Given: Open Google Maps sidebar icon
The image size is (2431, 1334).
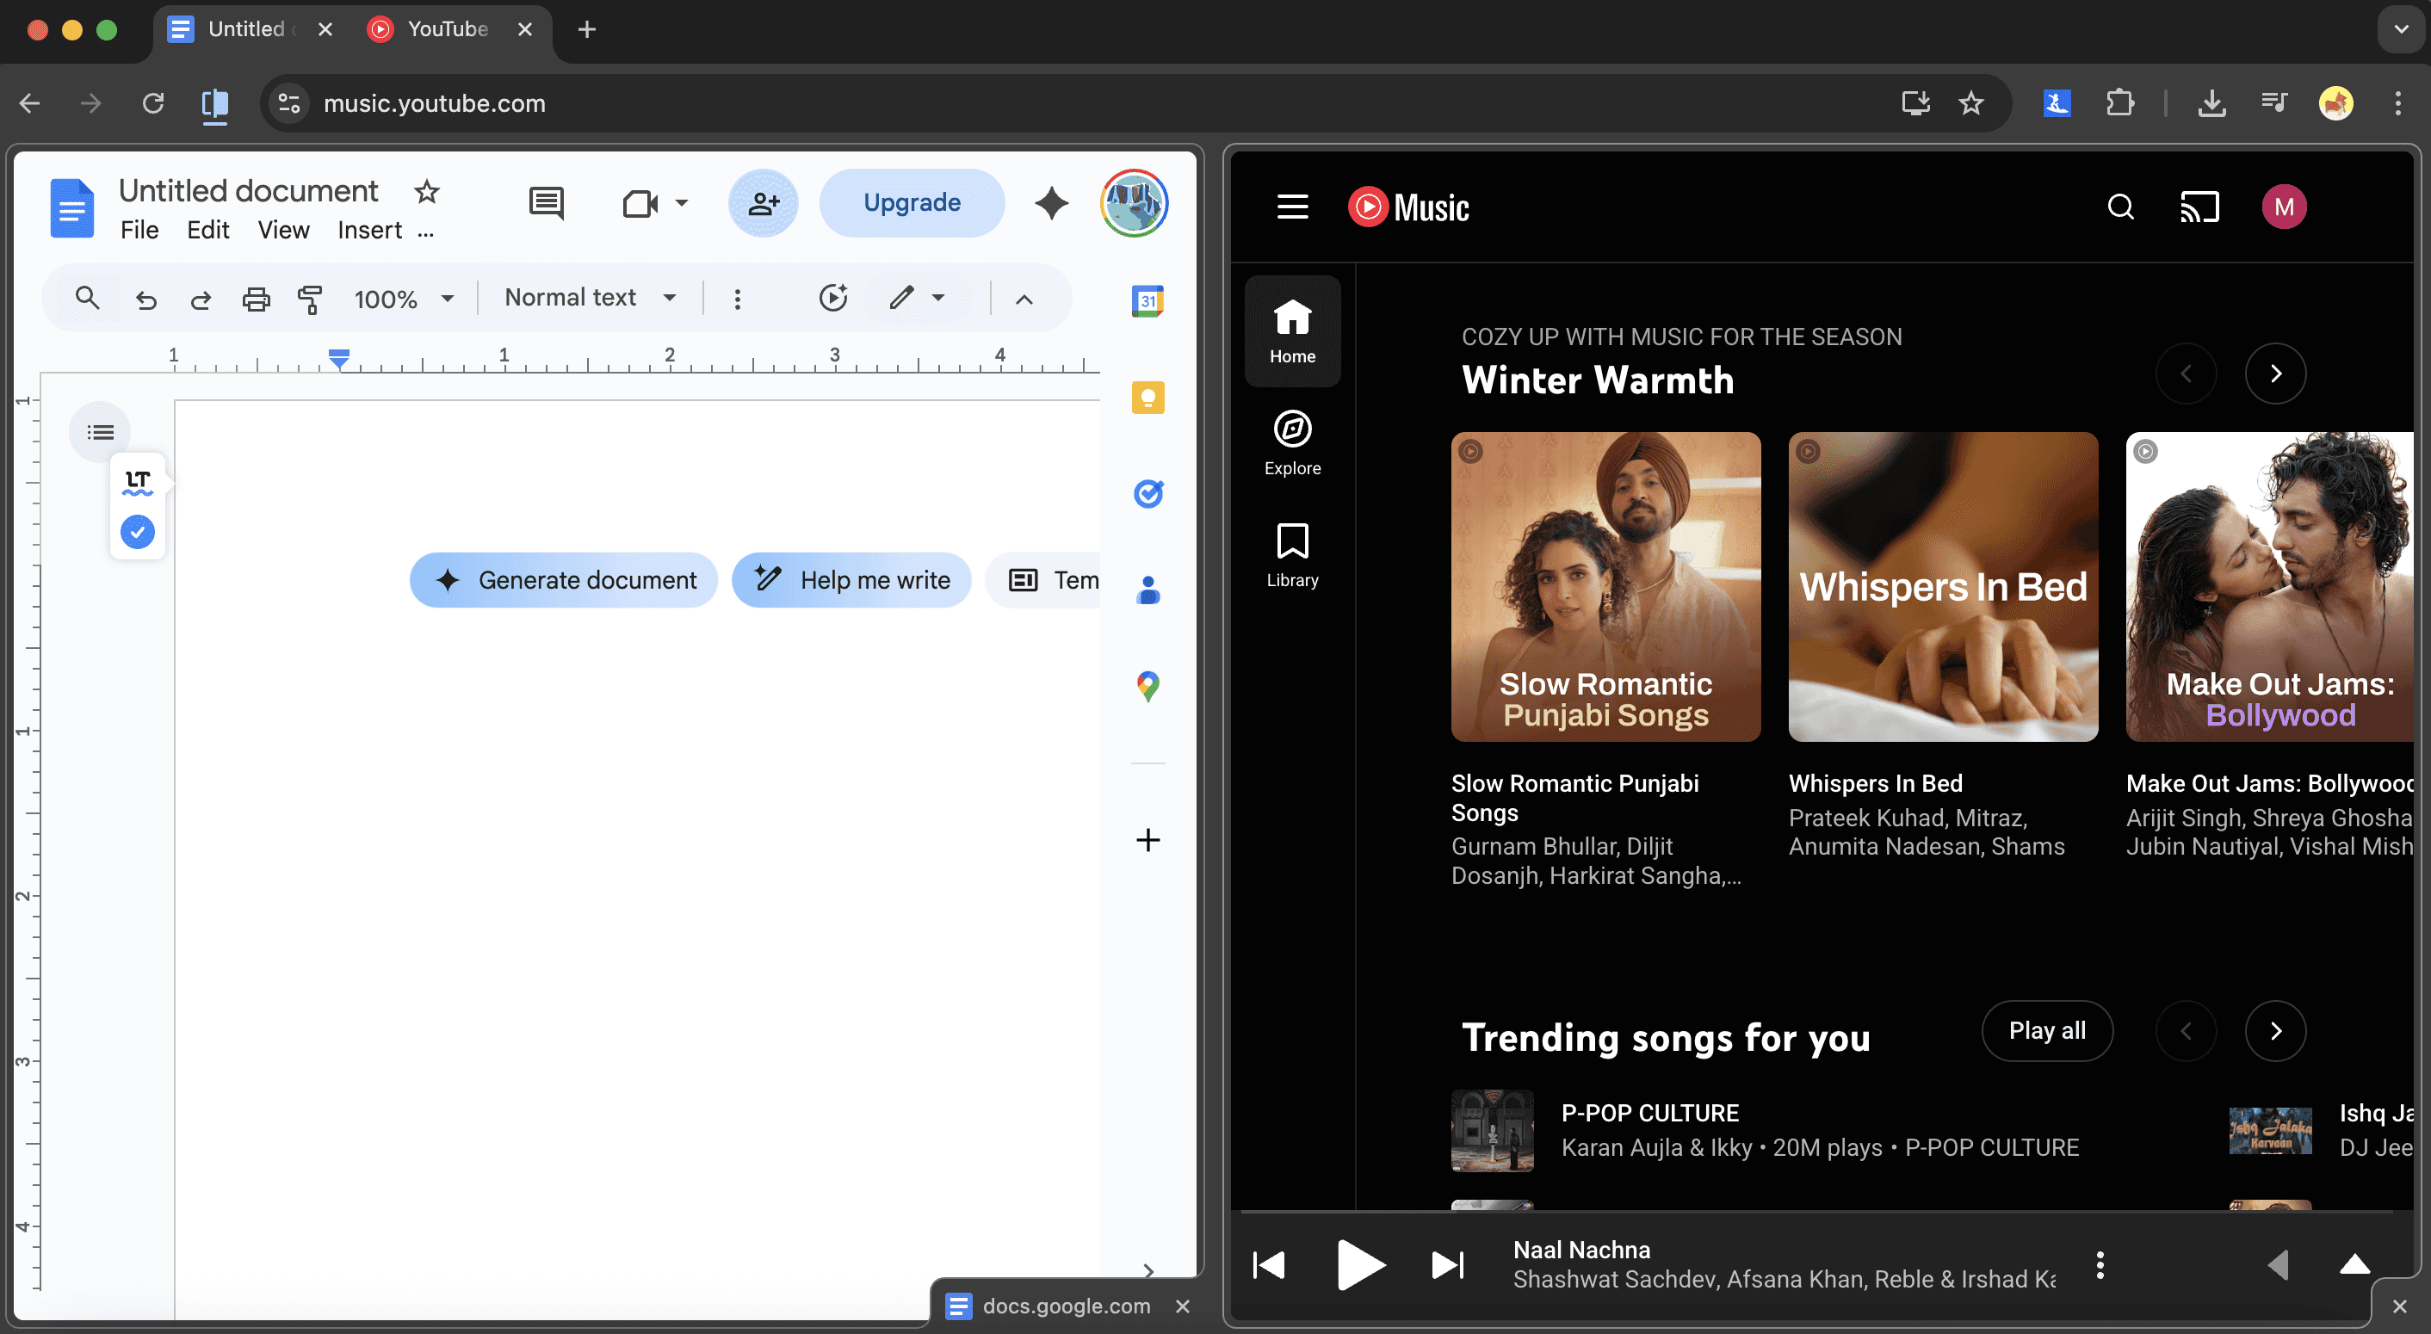Looking at the screenshot, I should point(1147,686).
